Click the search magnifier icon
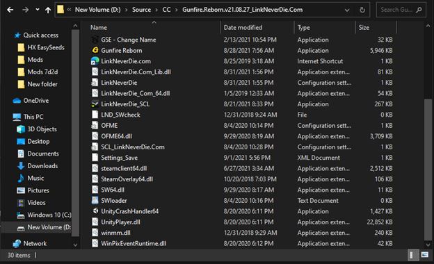This screenshot has width=434, height=264. [x=419, y=10]
